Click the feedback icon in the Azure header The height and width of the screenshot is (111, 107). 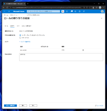coord(84,11)
